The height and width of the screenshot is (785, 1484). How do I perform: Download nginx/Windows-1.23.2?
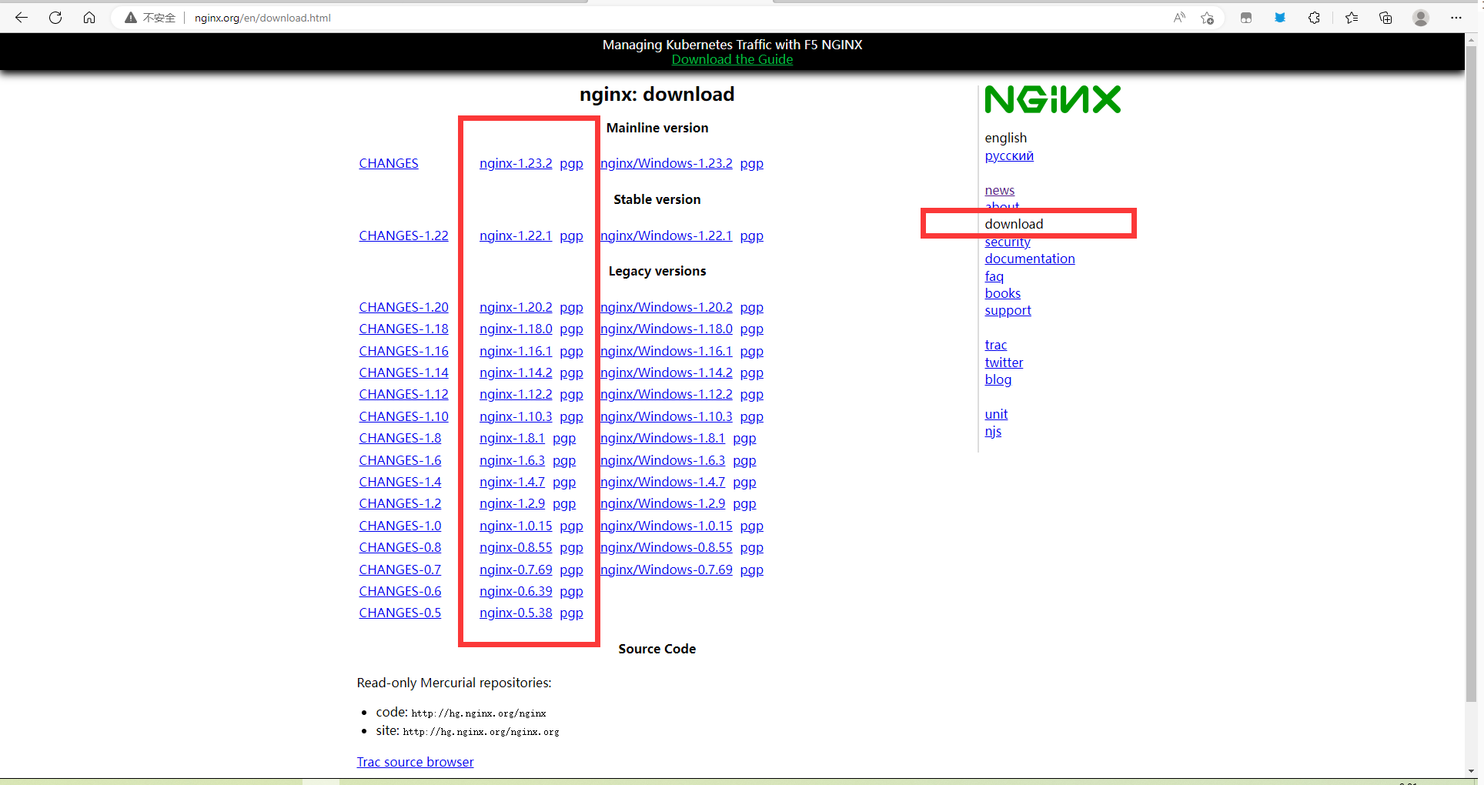667,163
